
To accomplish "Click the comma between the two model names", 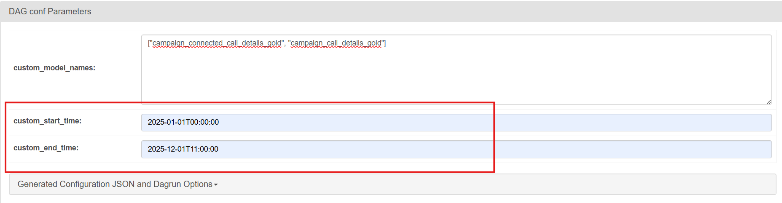I will pos(285,43).
